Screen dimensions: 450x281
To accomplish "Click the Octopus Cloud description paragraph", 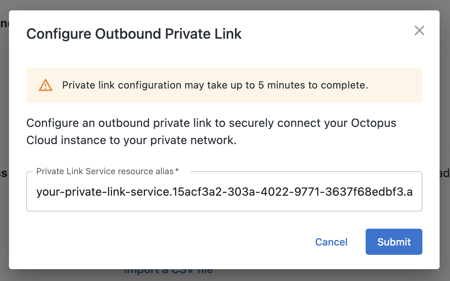I will (211, 131).
